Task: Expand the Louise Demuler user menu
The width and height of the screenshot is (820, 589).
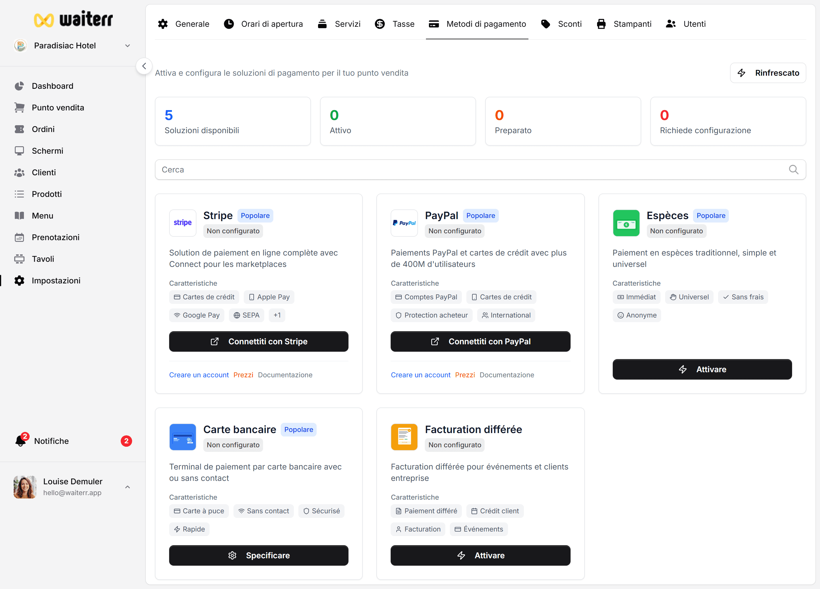Action: 127,487
